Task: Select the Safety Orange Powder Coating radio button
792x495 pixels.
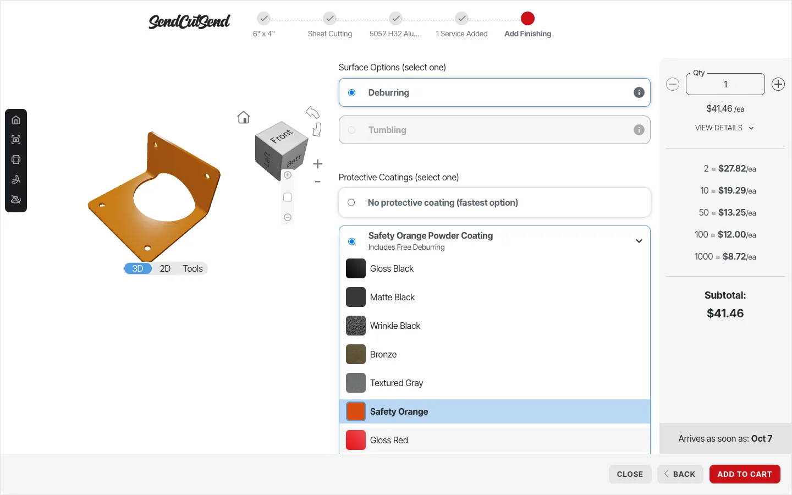Action: [352, 241]
